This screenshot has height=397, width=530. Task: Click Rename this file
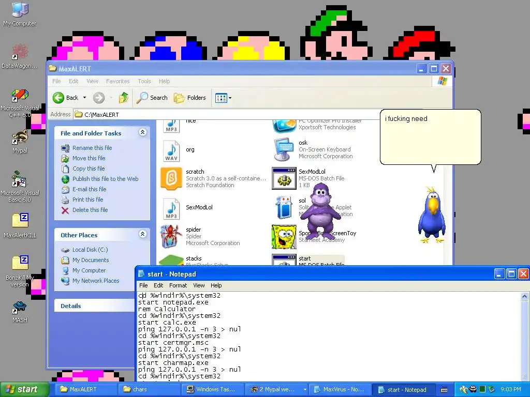(x=92, y=148)
